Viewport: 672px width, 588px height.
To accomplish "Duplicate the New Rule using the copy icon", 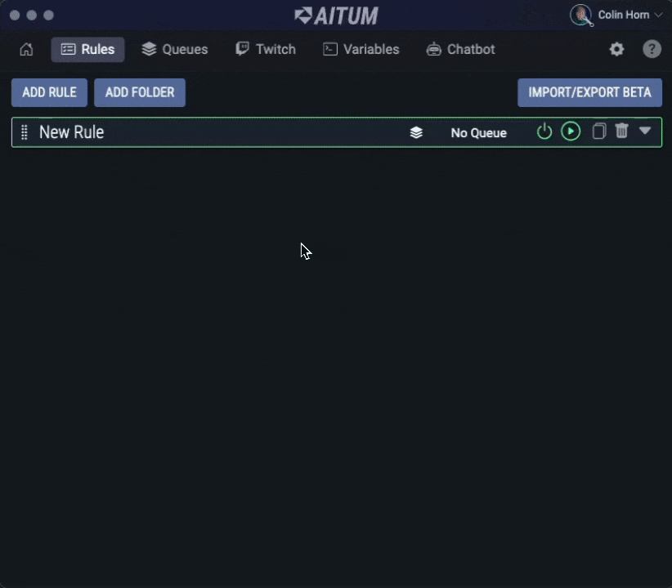I will pyautogui.click(x=598, y=131).
